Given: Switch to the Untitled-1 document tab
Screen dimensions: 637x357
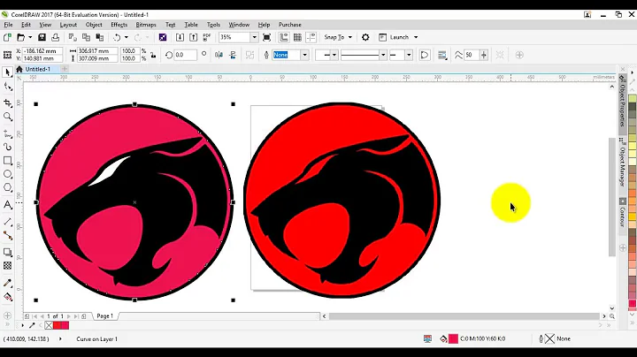Looking at the screenshot, I should point(38,70).
